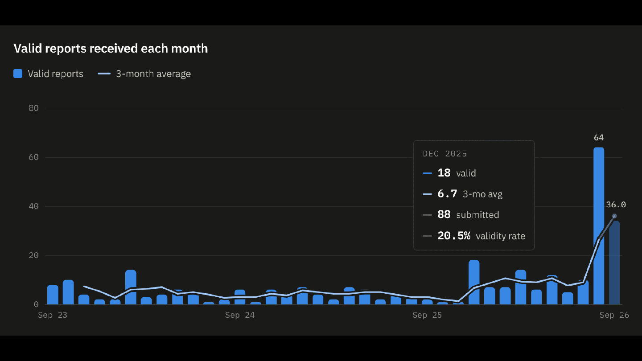Viewport: 642px width, 361px height.
Task: Click "6.7 3-mo avg" in the tooltip
Action: tap(470, 194)
